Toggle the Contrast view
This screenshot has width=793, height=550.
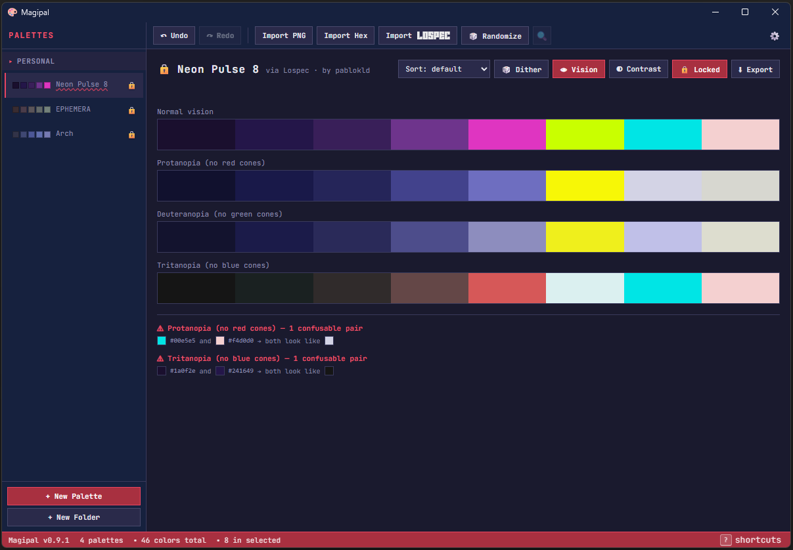click(639, 69)
